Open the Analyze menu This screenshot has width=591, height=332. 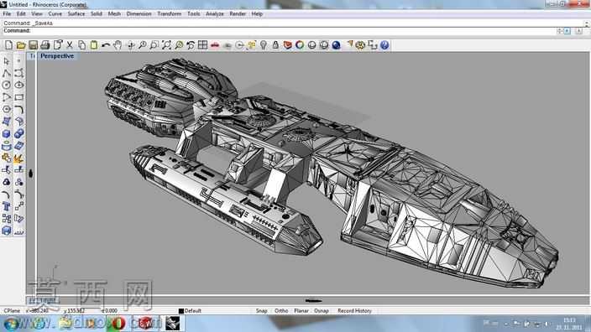pyautogui.click(x=214, y=14)
